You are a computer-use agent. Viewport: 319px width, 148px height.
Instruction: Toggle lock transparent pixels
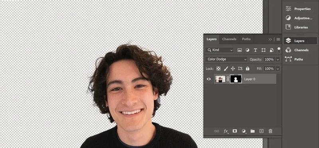point(218,68)
